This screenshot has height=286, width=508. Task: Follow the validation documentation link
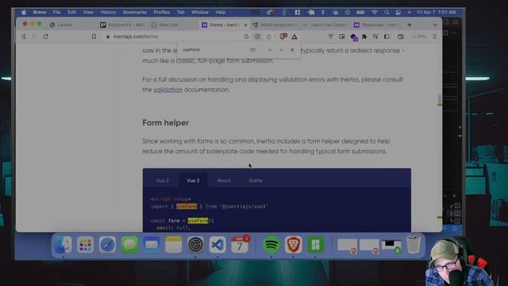(167, 90)
